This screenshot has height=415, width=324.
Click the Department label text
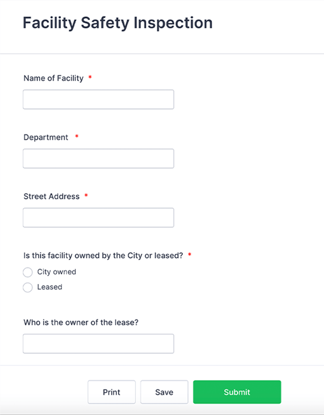46,137
